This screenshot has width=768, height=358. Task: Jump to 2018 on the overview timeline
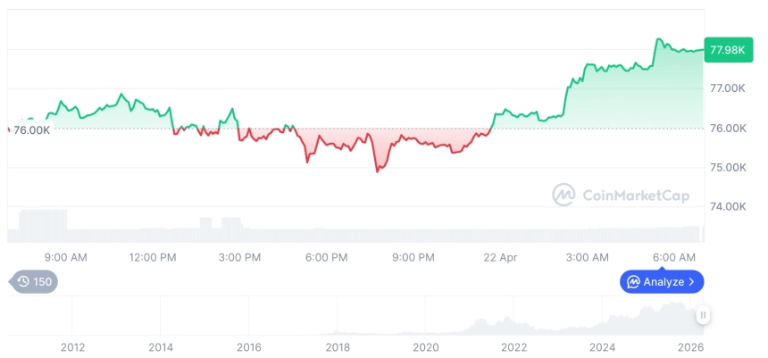point(338,346)
